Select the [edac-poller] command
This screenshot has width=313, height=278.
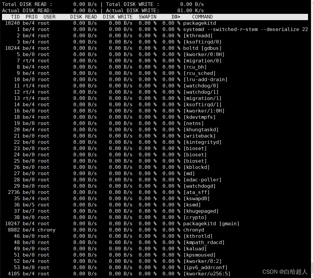coord(202,180)
